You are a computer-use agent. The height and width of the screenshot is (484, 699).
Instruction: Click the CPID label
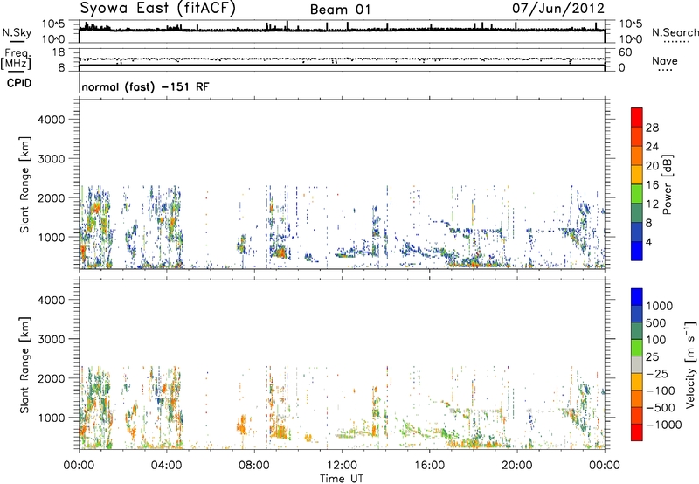[x=19, y=83]
